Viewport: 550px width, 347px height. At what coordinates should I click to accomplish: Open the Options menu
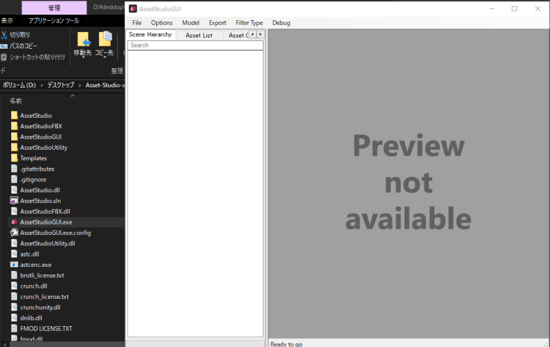tap(162, 23)
